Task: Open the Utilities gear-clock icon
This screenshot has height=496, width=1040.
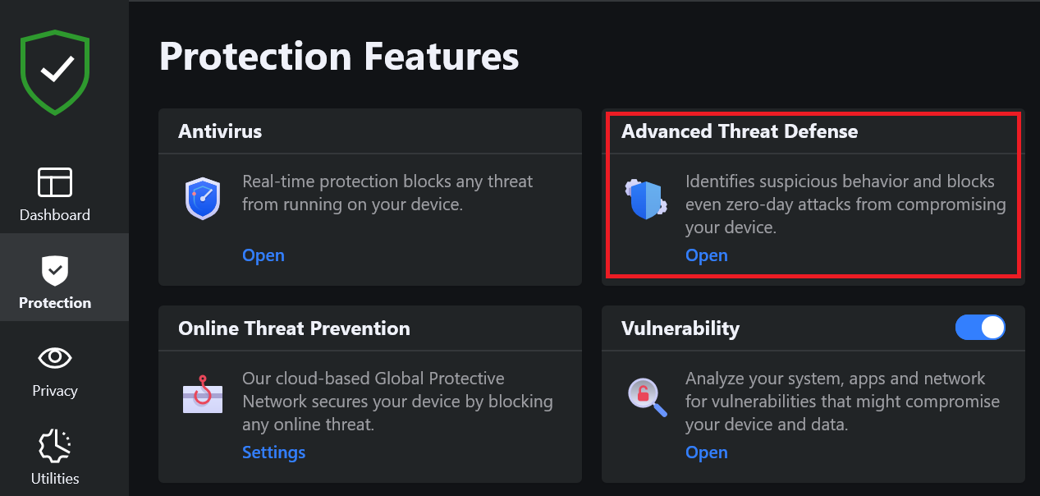Action: [x=55, y=446]
